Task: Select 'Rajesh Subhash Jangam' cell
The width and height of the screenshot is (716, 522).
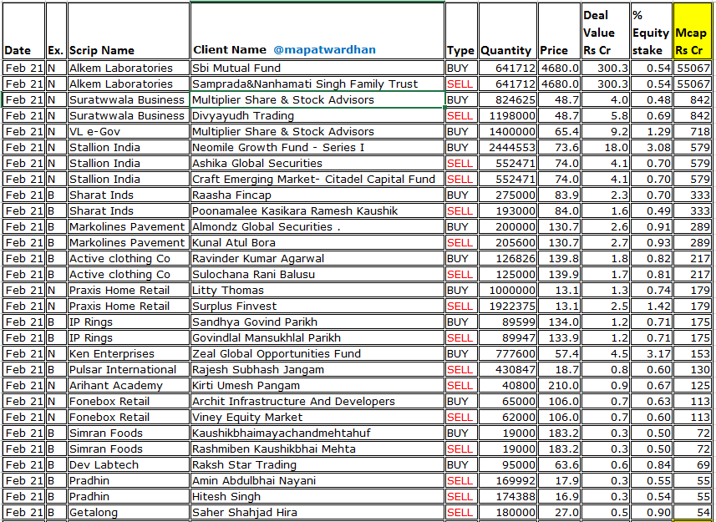Action: click(317, 370)
